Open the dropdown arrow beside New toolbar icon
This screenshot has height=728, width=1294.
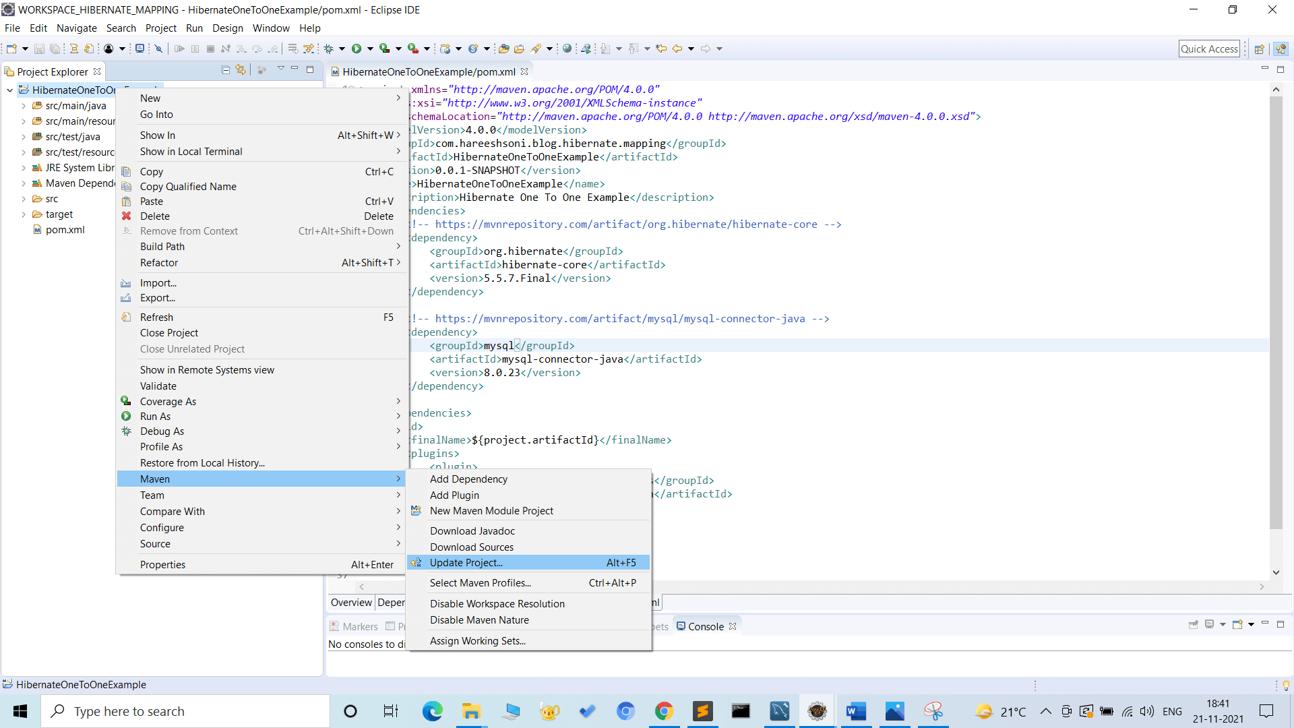(x=25, y=49)
